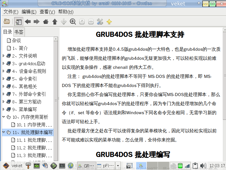Toggle the sidebar panel button
The image size is (226, 170).
pos(19,22)
